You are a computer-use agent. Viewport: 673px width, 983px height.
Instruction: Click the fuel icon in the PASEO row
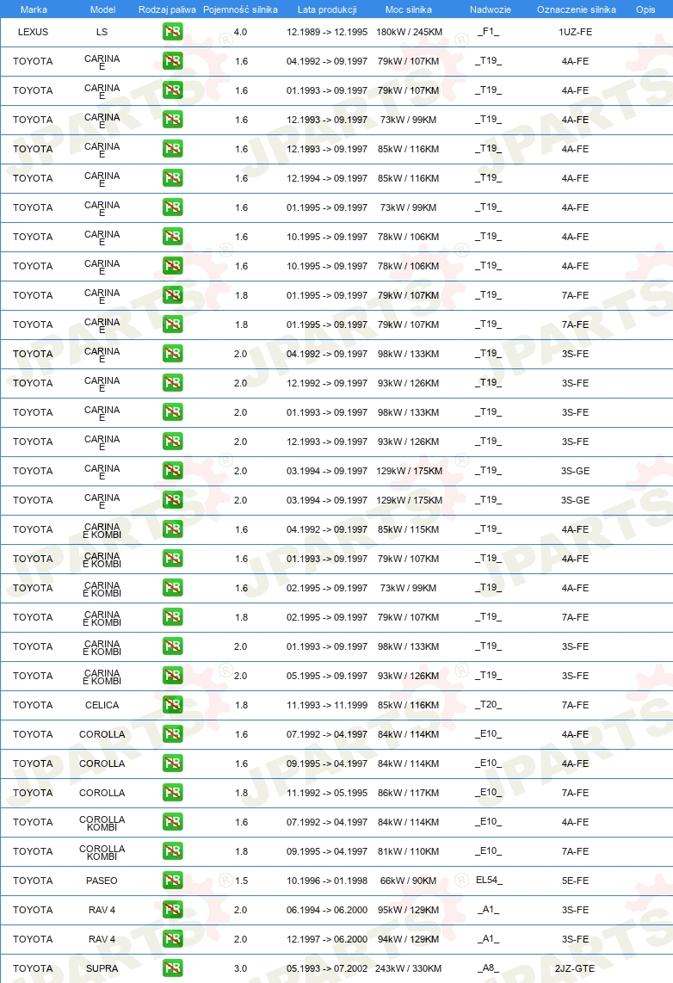172,881
